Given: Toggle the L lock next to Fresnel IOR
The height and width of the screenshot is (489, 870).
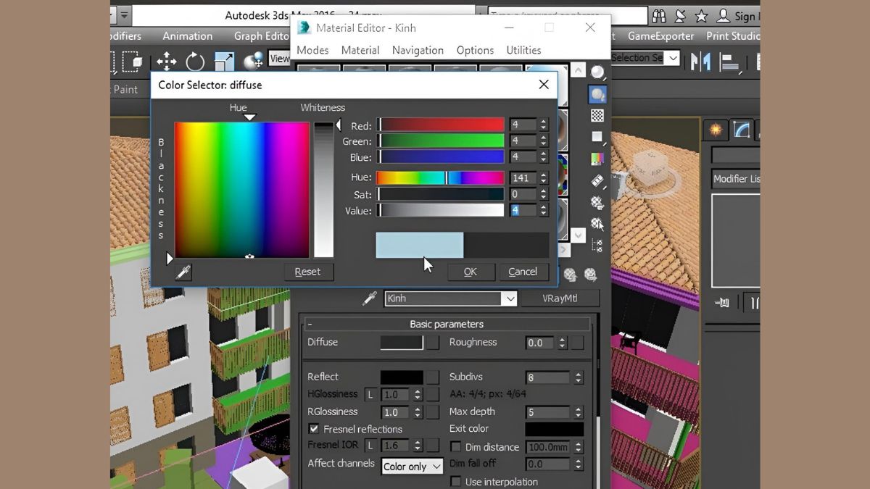Looking at the screenshot, I should [370, 446].
